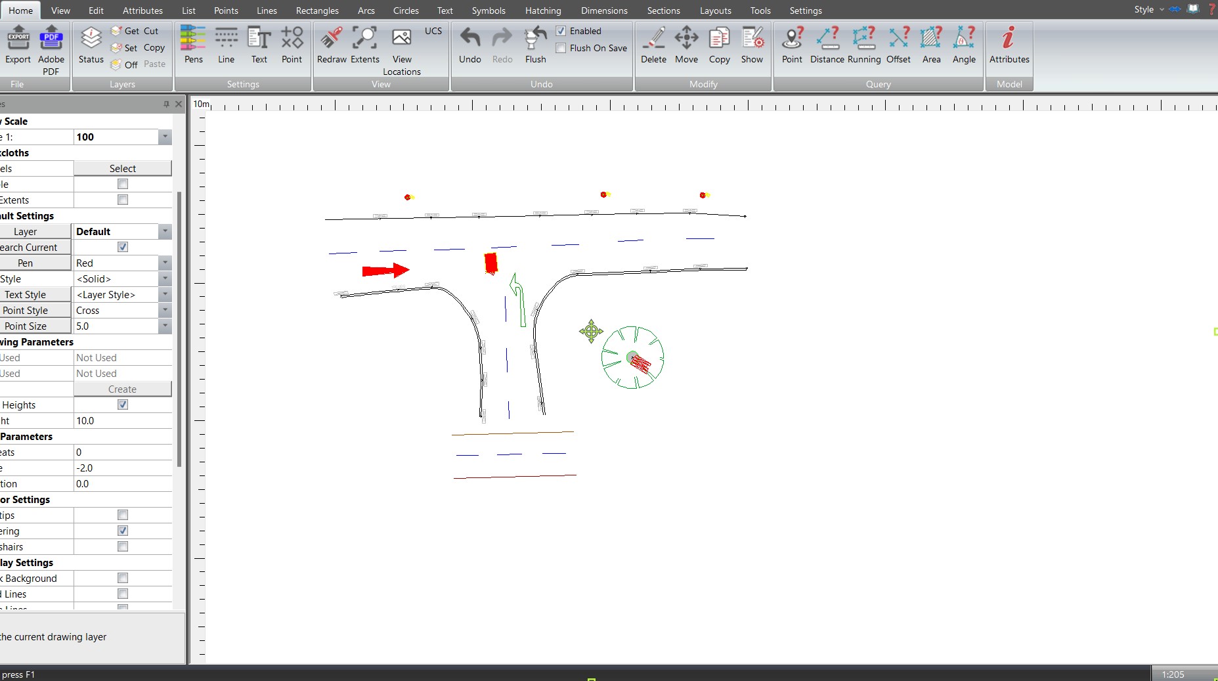Open the Pens settings
Image resolution: width=1218 pixels, height=681 pixels.
pyautogui.click(x=193, y=38)
